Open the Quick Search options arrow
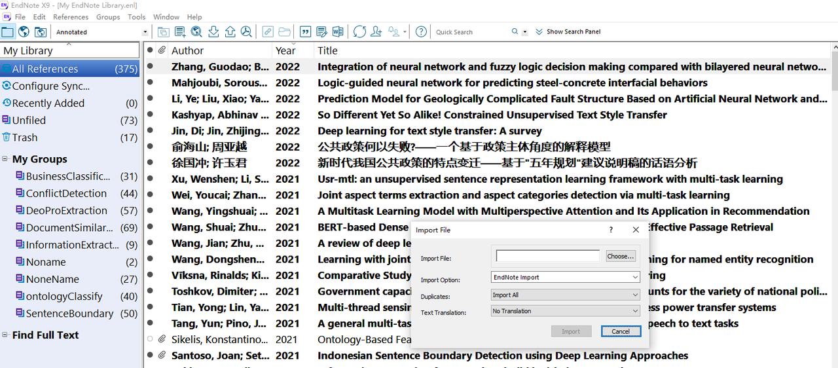The height and width of the screenshot is (368, 838). 525,31
